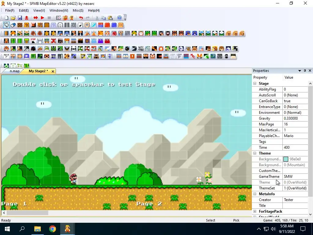Open the View menu
The image size is (313, 235).
pyautogui.click(x=39, y=10)
